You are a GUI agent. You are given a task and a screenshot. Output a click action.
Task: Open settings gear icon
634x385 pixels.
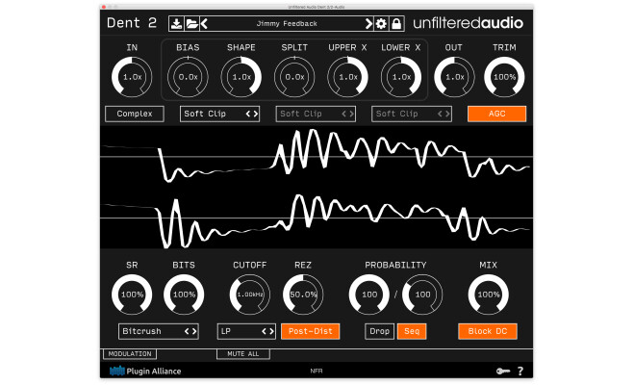381,24
